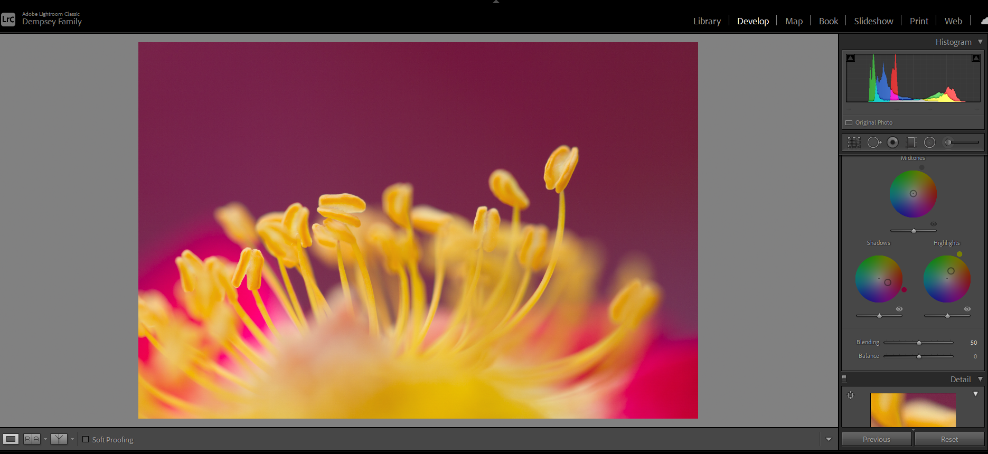Select the Red Eye Correction tool

click(892, 143)
